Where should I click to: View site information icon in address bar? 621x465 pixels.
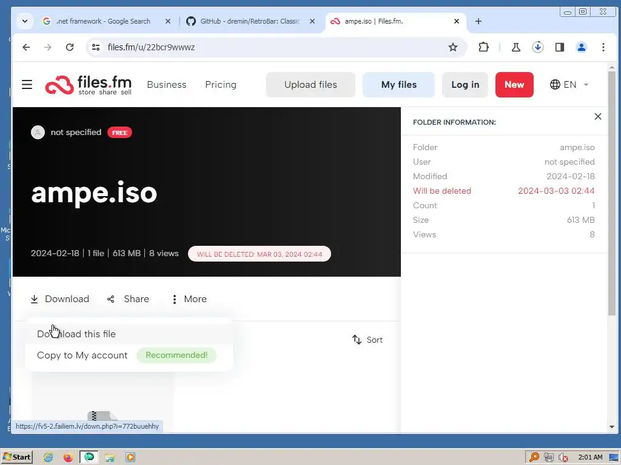click(x=95, y=47)
